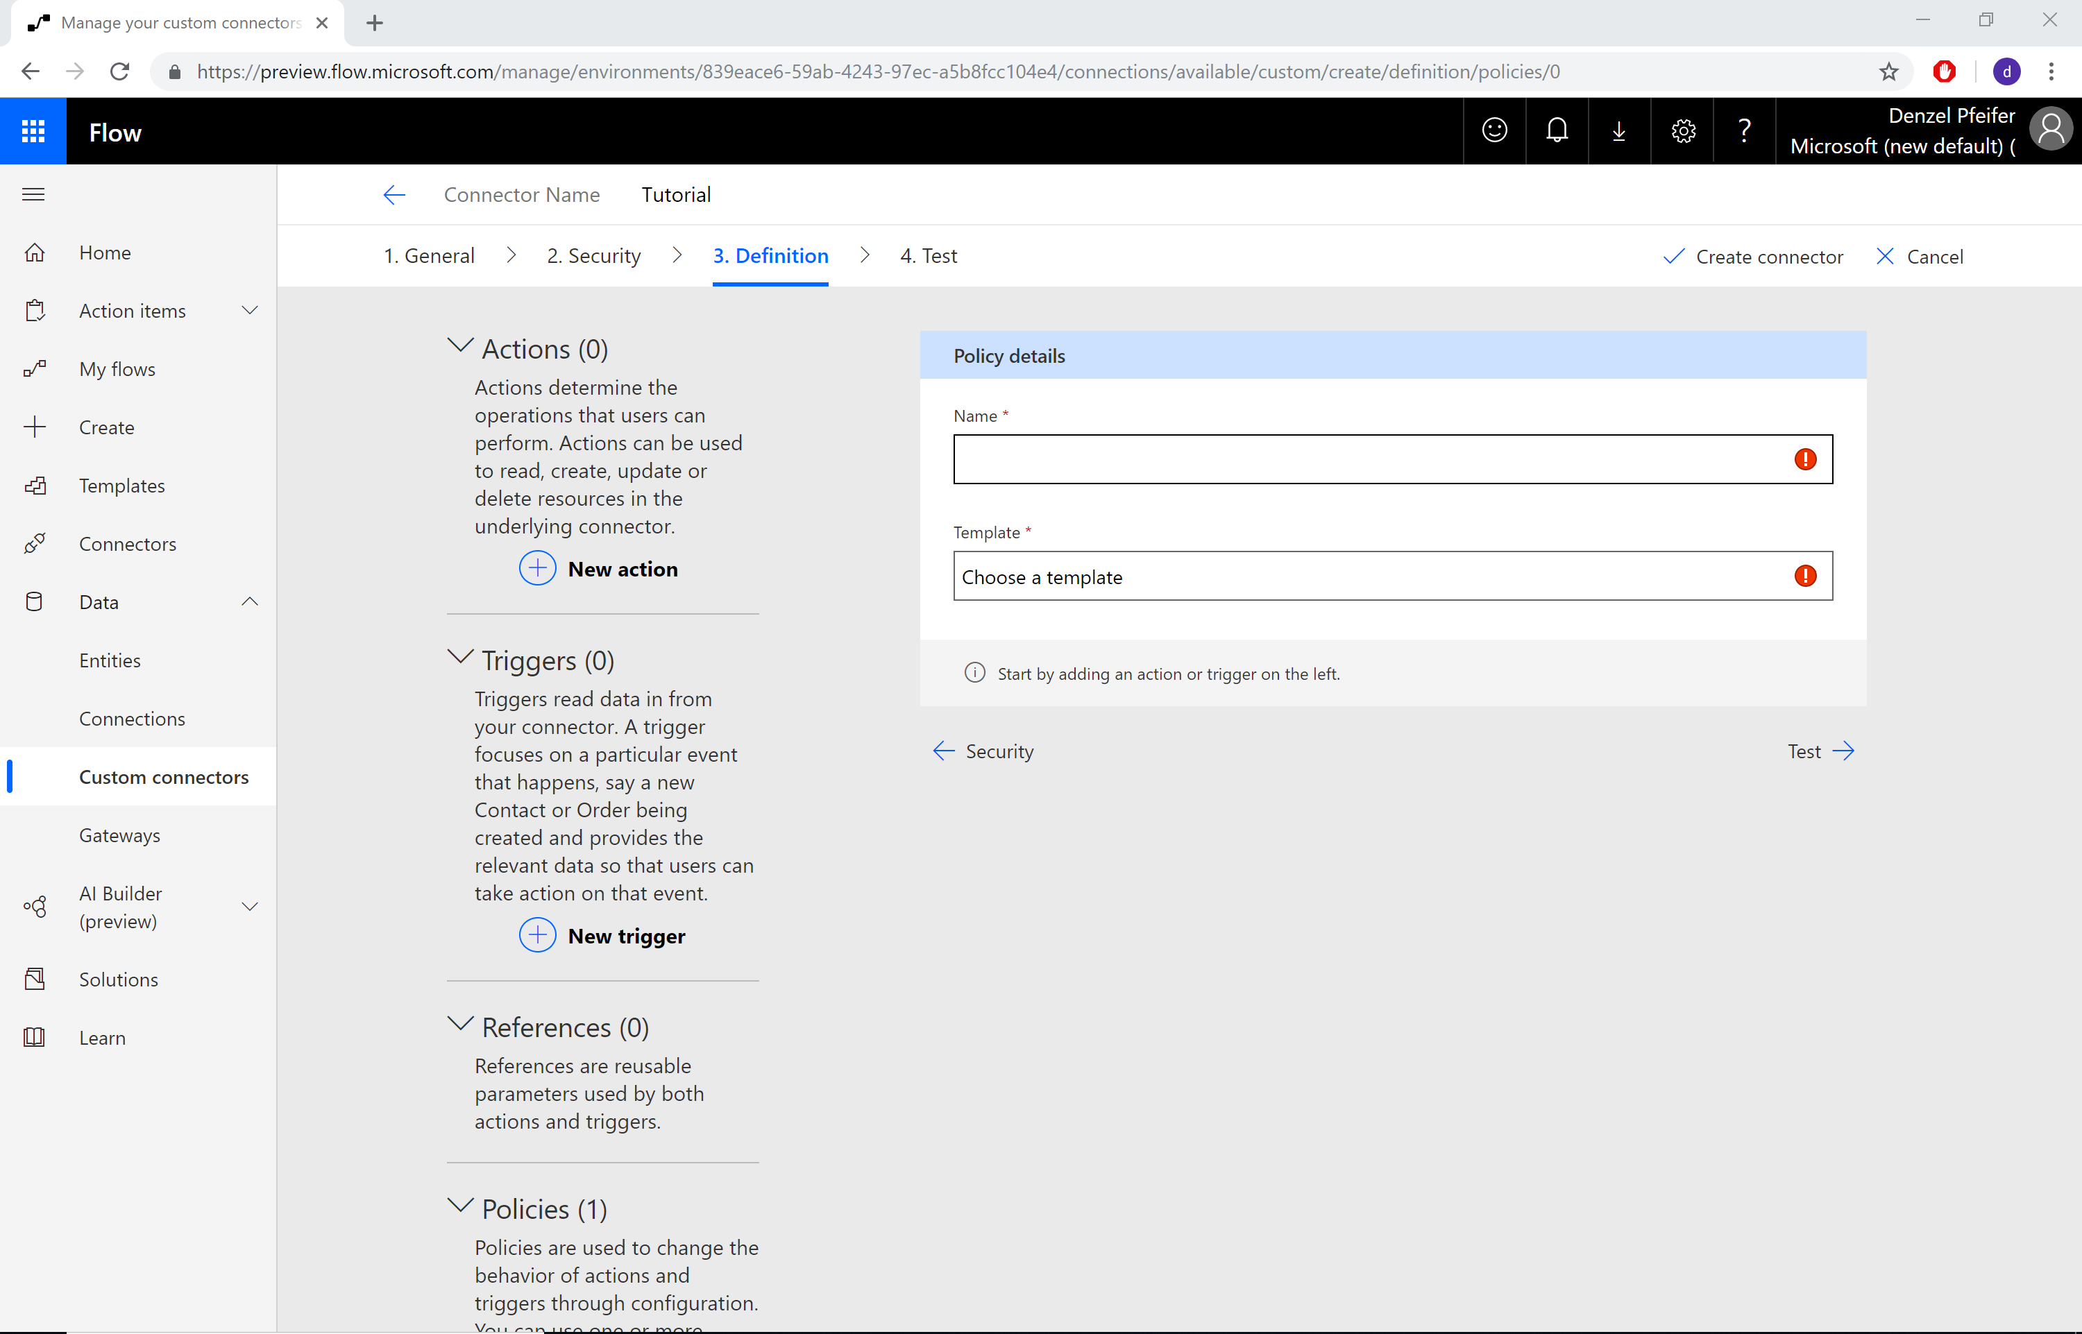The image size is (2082, 1334).
Task: Click the Security back navigation link
Action: (x=985, y=750)
